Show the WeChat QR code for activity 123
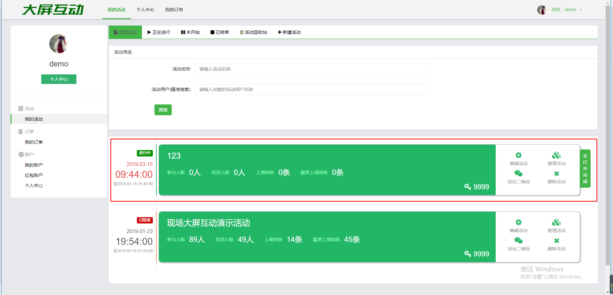 (518, 174)
